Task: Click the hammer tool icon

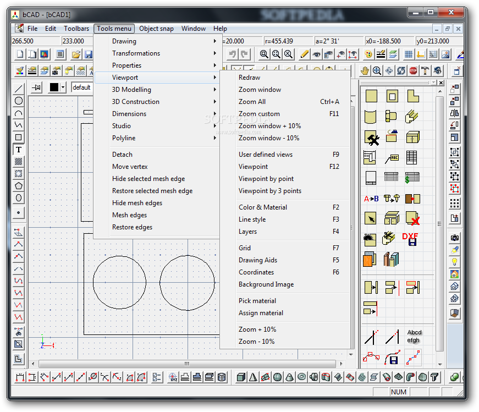Action: pos(425,71)
